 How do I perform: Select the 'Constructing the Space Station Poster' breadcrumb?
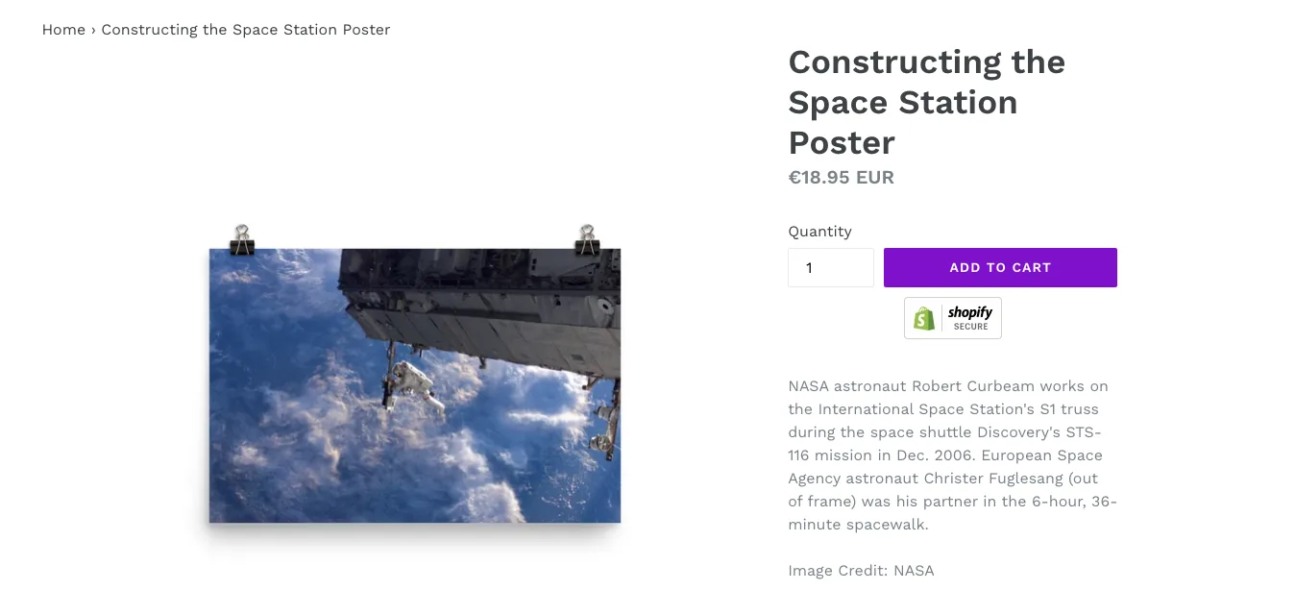tap(245, 29)
